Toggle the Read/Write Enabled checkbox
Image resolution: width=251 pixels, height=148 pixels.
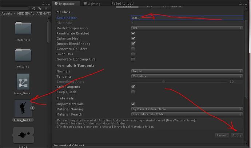[x=133, y=33]
